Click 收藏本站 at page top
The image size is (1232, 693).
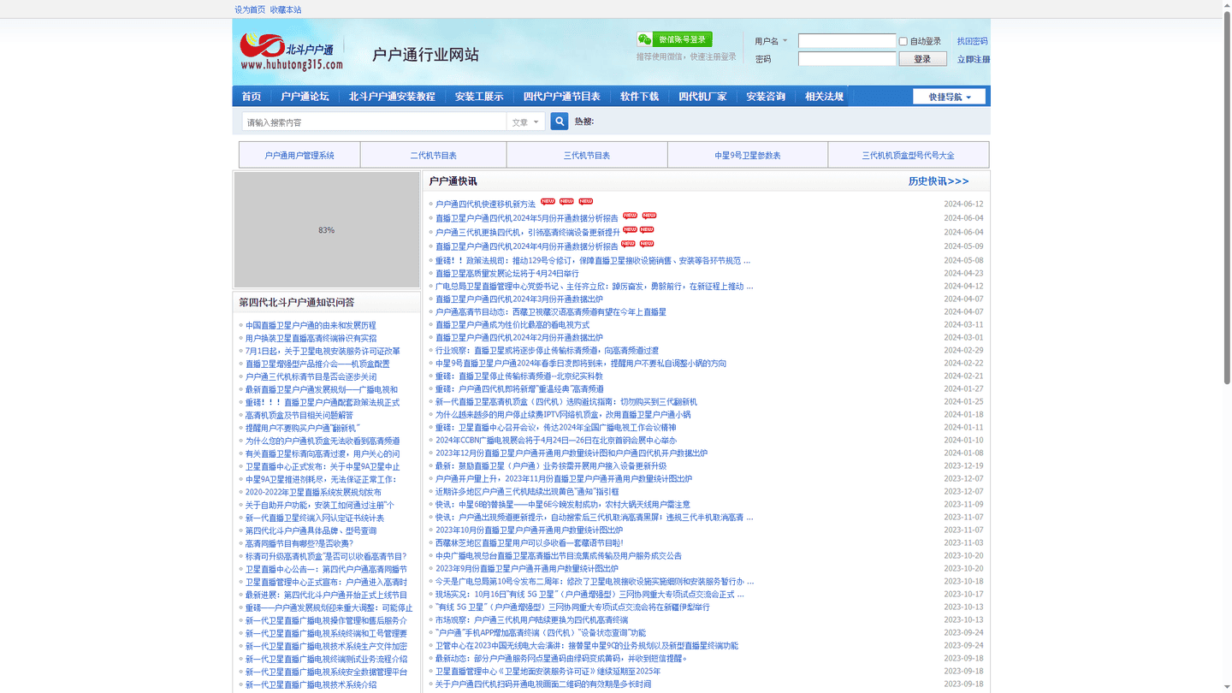coord(286,9)
